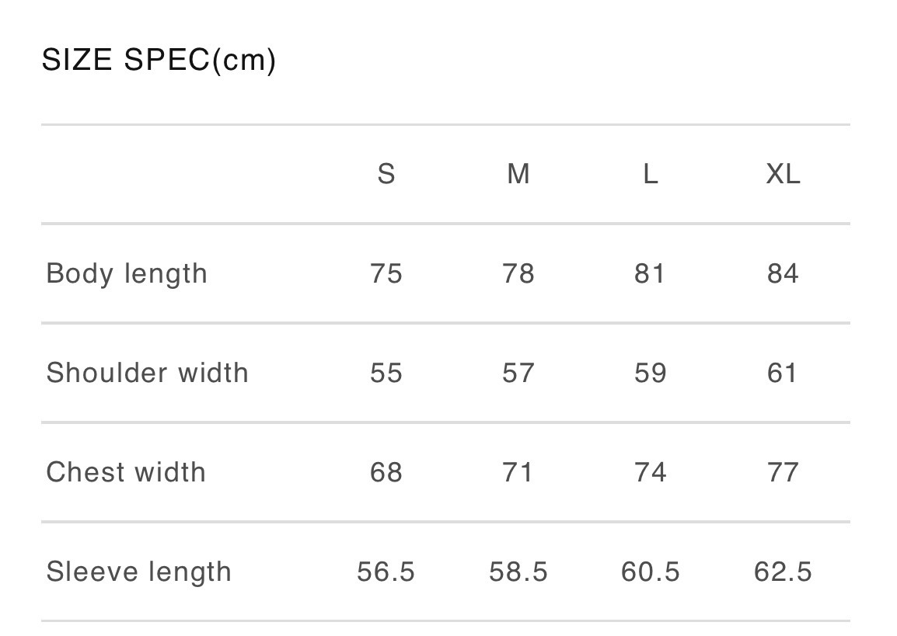Click the Sleeve length row label
This screenshot has height=636, width=897.
[139, 572]
